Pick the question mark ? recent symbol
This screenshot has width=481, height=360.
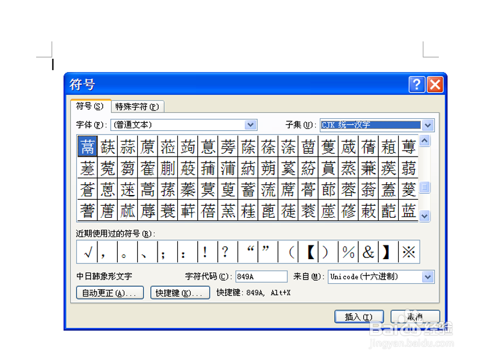pos(228,252)
